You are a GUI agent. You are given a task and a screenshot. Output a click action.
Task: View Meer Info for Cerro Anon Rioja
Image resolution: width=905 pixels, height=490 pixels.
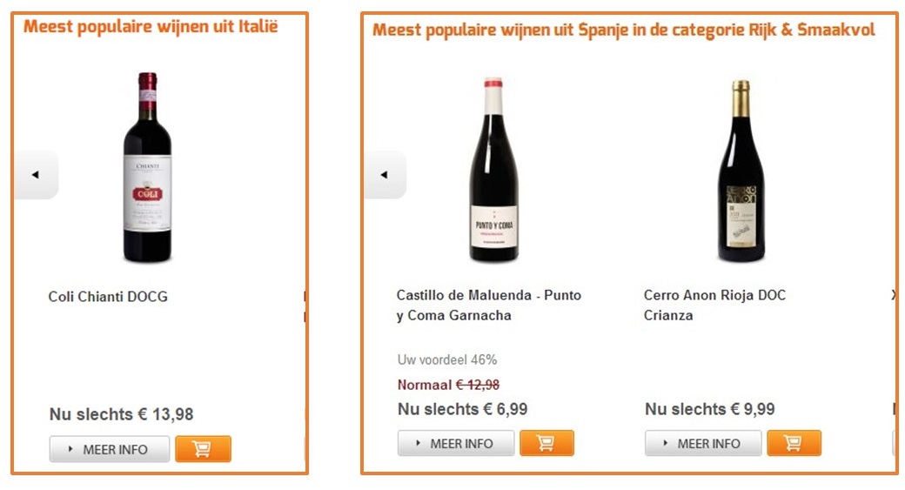pos(702,444)
